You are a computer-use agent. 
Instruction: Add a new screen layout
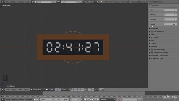(x=52, y=2)
